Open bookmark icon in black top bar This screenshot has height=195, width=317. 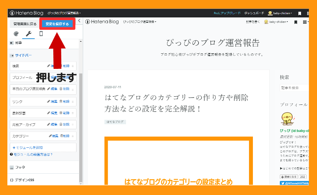coord(300,13)
